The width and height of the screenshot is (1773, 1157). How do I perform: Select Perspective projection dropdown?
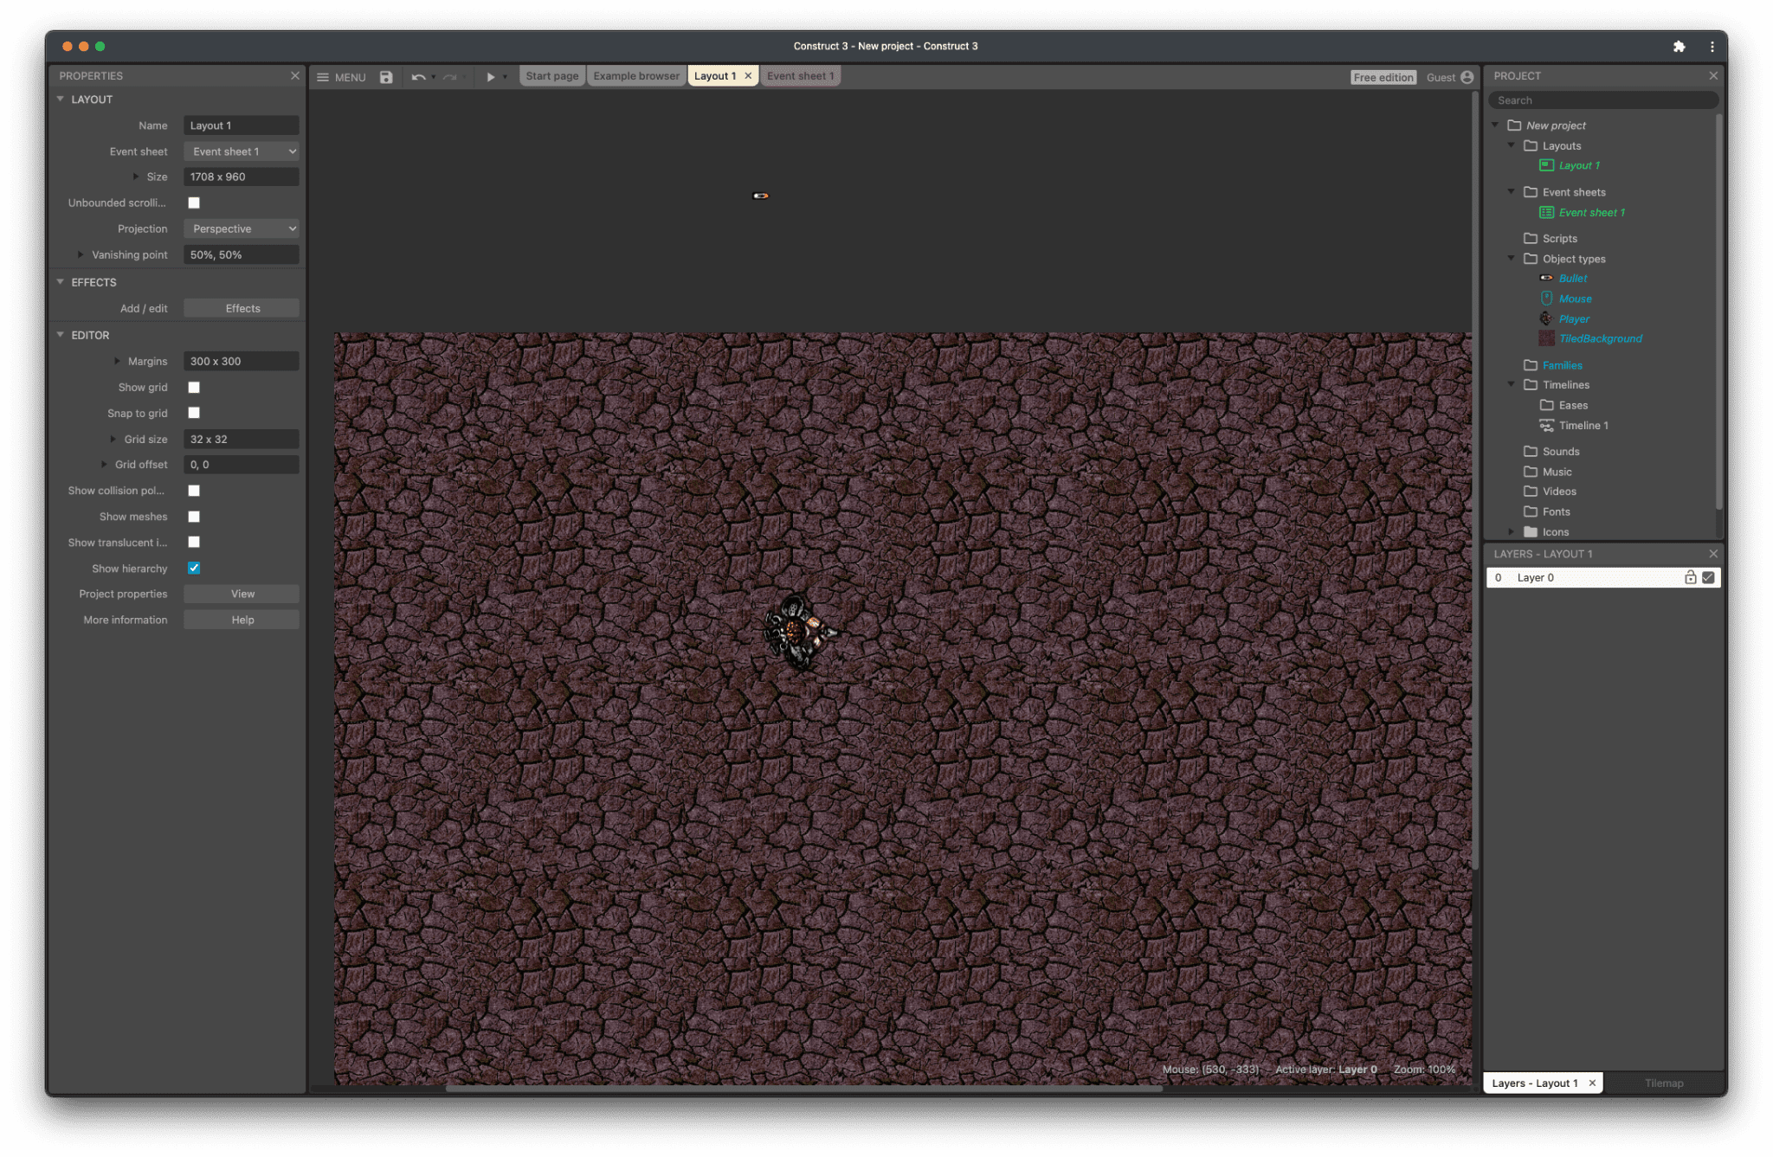click(x=241, y=228)
